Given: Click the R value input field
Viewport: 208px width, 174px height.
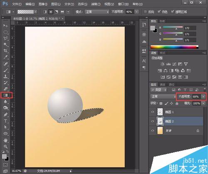Looking at the screenshot, I should tap(190, 28).
